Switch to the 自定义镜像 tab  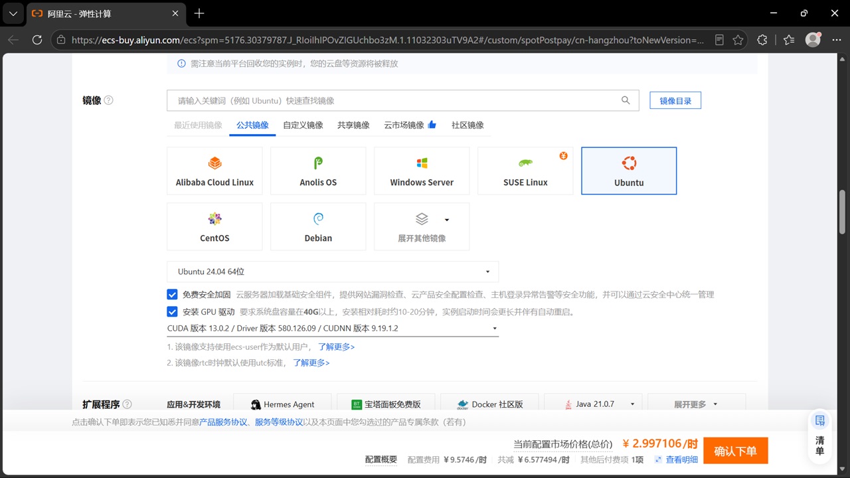[x=303, y=125]
